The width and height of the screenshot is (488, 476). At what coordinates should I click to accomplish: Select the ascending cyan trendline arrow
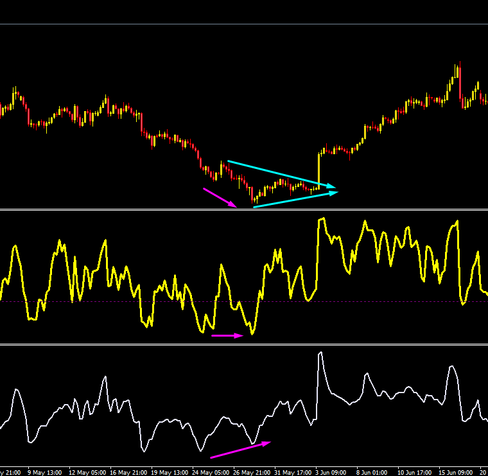(295, 199)
